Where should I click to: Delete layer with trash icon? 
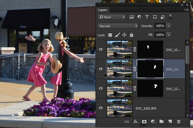pyautogui.click(x=179, y=122)
